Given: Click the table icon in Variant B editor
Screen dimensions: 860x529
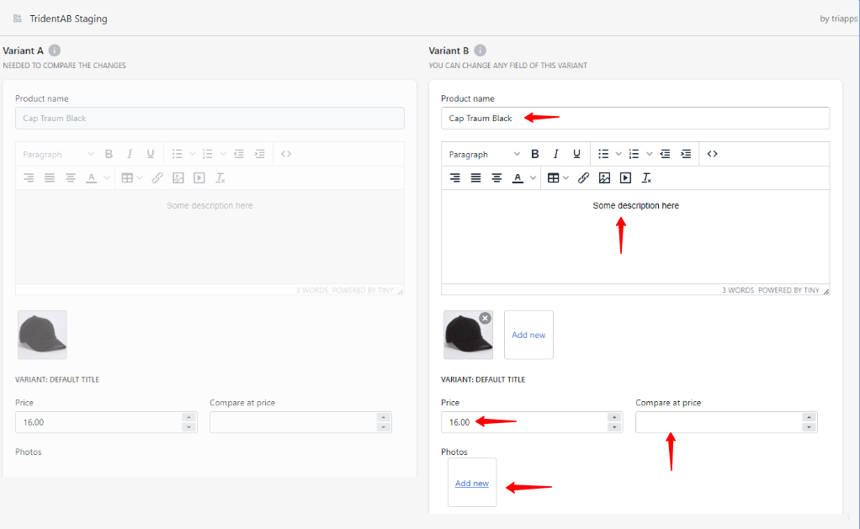Looking at the screenshot, I should (x=554, y=178).
